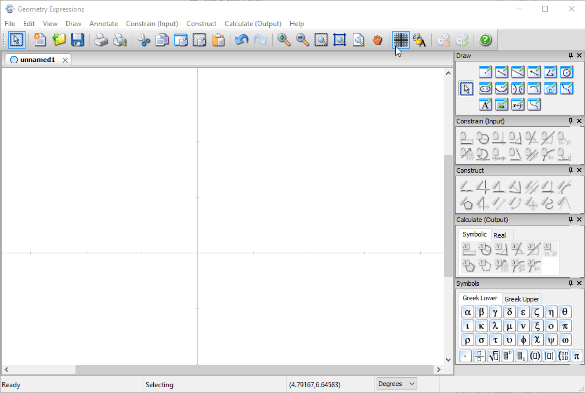Insert the square root template
This screenshot has height=393, width=585.
(493, 356)
